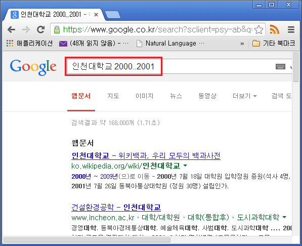
Task: Click the Google favicon on the tab
Action: click(x=15, y=15)
